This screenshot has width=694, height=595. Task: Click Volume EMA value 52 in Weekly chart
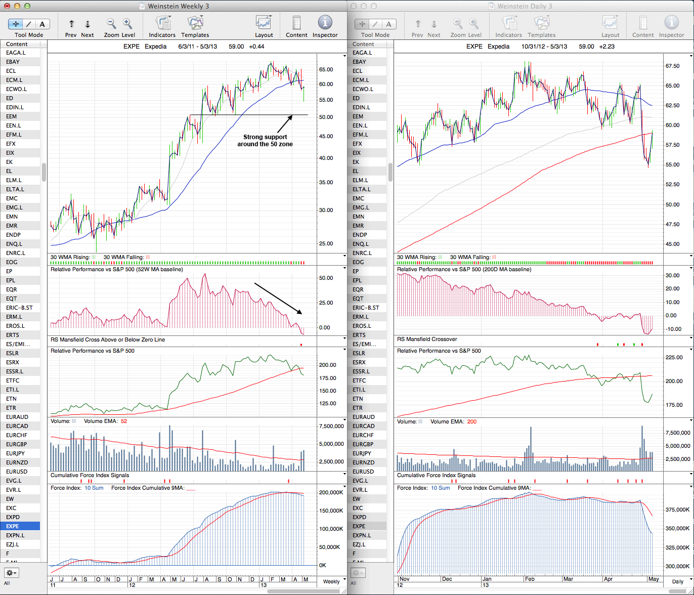pyautogui.click(x=124, y=421)
